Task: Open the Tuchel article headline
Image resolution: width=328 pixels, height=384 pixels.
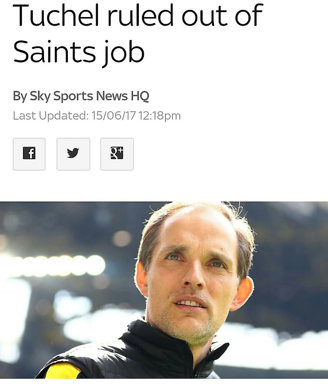Action: 138,33
